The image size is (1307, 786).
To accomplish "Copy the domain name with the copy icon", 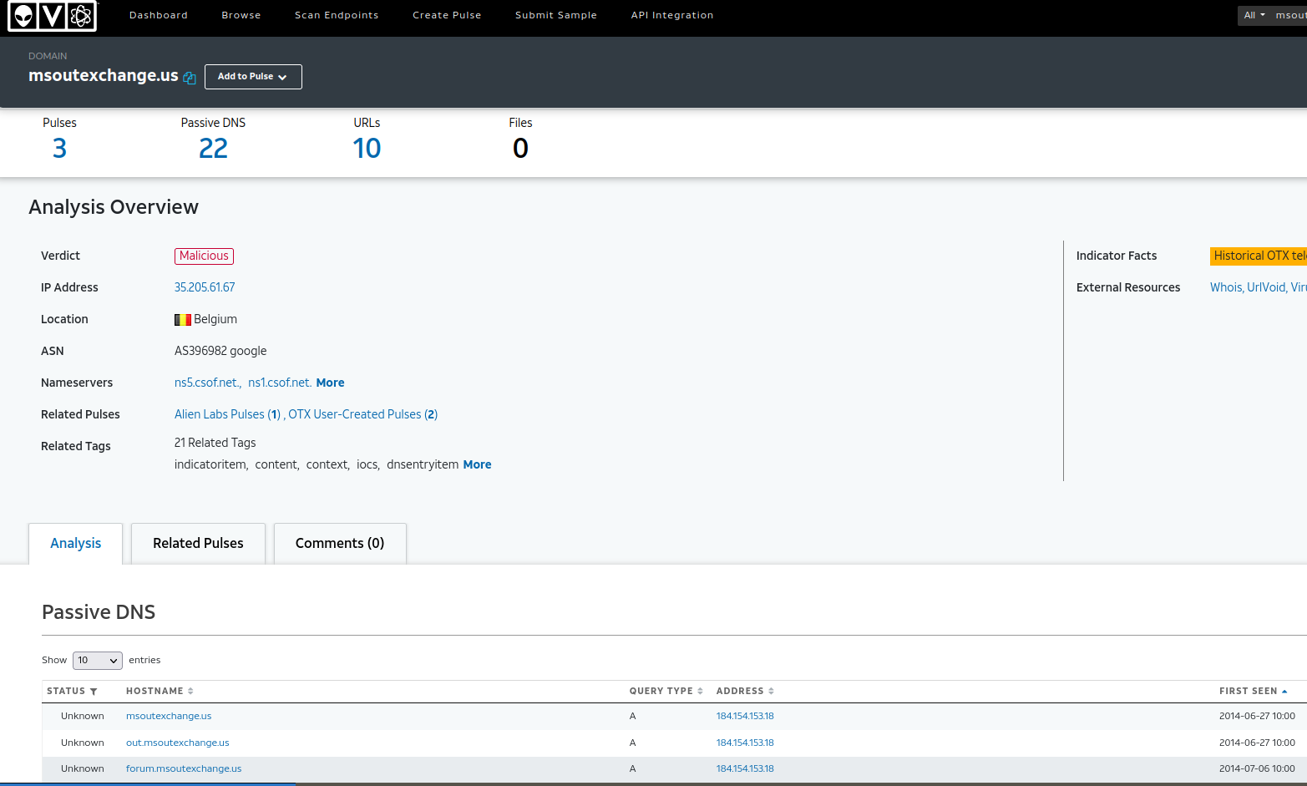I will (190, 78).
